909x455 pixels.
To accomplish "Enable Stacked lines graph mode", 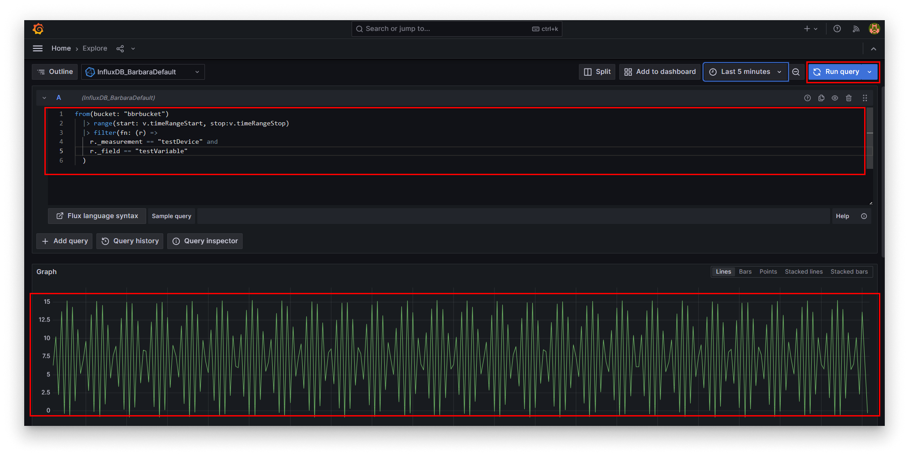I will (804, 271).
